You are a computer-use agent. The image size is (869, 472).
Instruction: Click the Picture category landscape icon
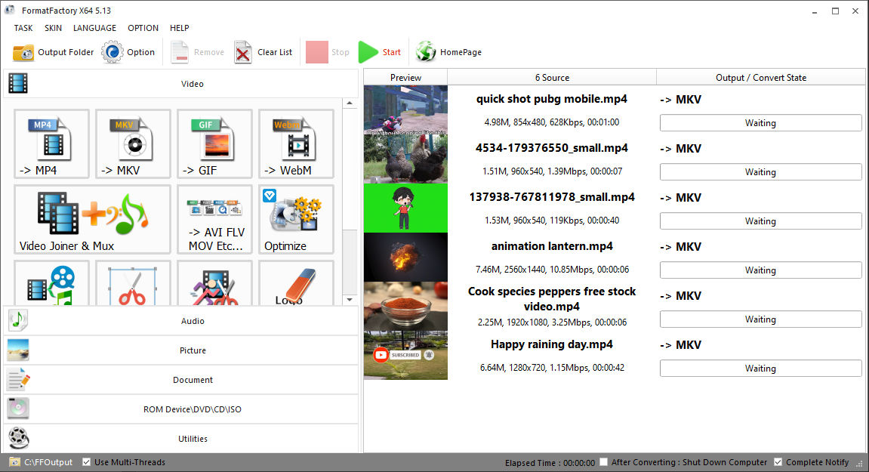coord(17,350)
